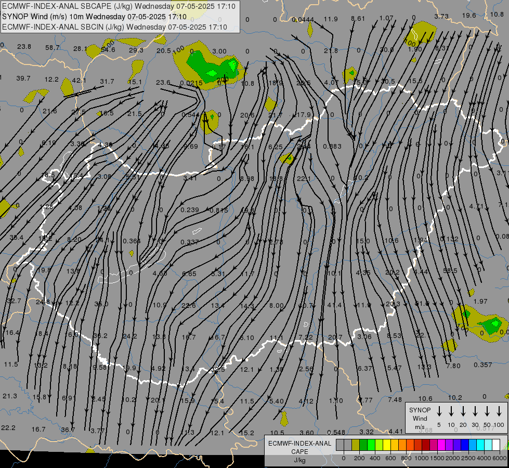Screen dimensions: 509x468
Task: Click the map value '58.7'
Action: point(53,48)
